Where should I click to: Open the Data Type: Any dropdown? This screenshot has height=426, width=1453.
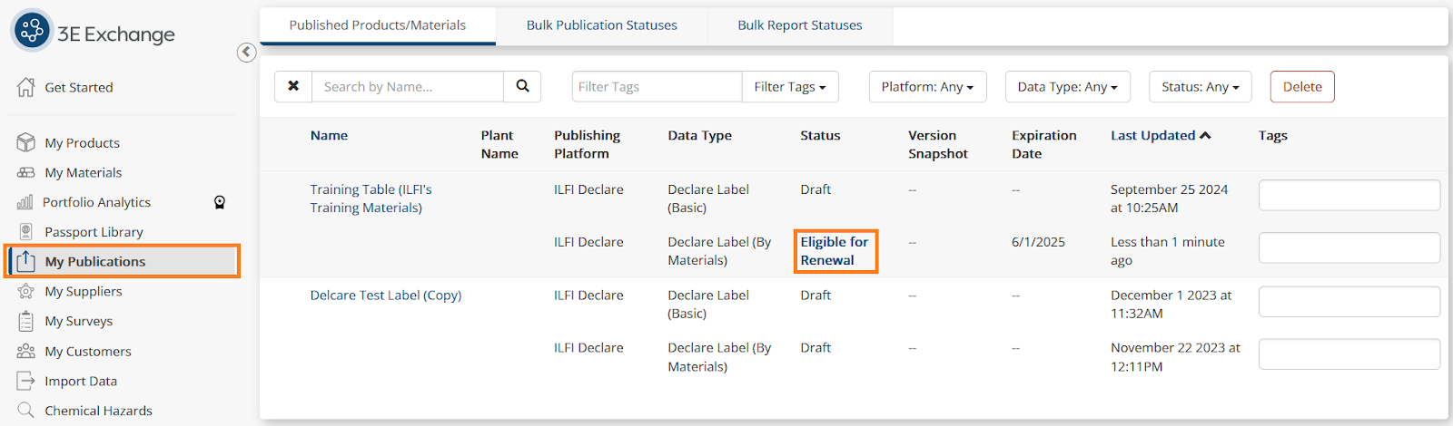coord(1067,86)
